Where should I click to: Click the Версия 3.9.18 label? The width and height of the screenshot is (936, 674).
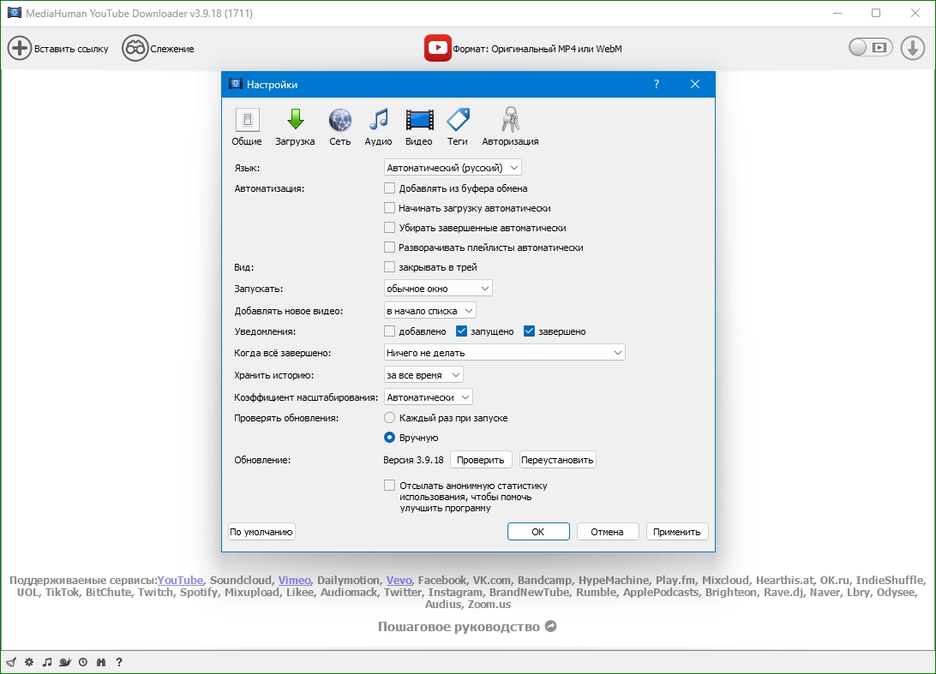click(x=413, y=460)
